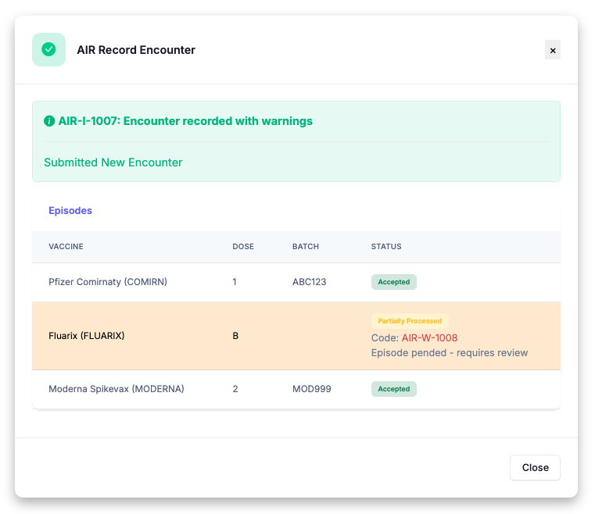Select the Moderna Spikevax (MODERNA) row
The width and height of the screenshot is (595, 514).
coord(296,389)
